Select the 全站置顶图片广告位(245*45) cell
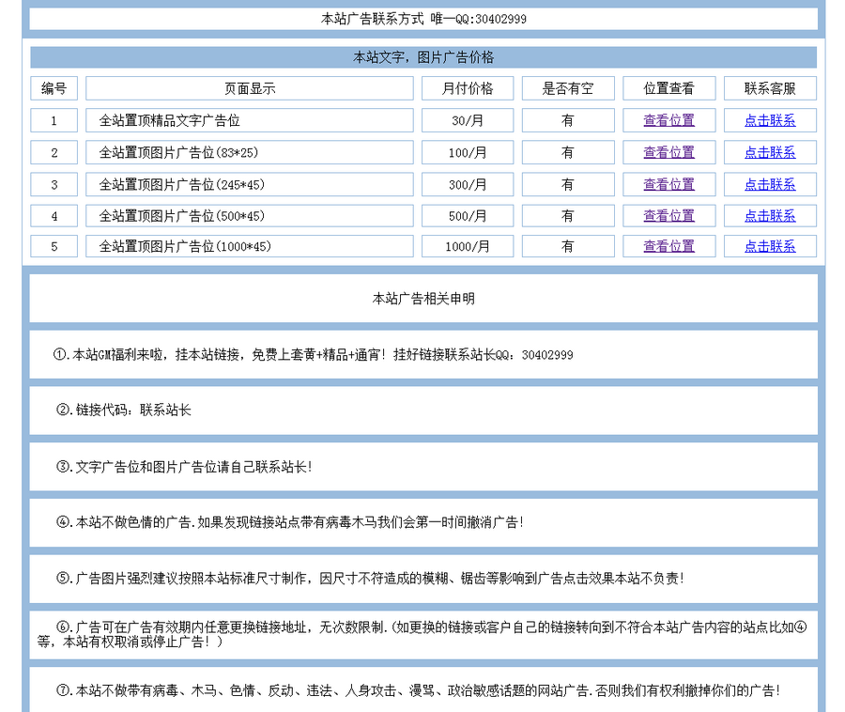Viewport: 845px width, 712px height. 250,184
